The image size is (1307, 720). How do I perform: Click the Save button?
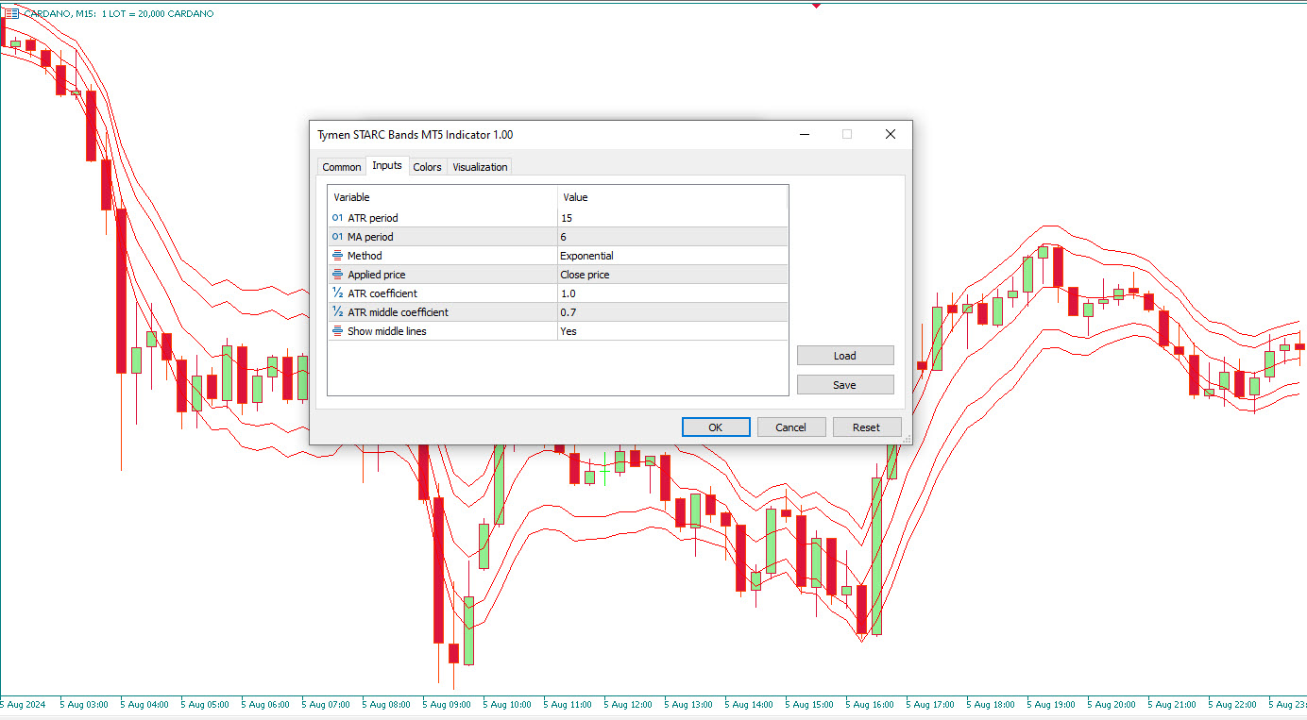(845, 385)
